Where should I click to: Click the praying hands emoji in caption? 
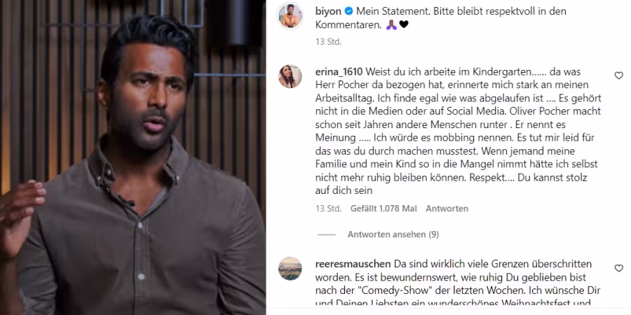click(x=391, y=25)
